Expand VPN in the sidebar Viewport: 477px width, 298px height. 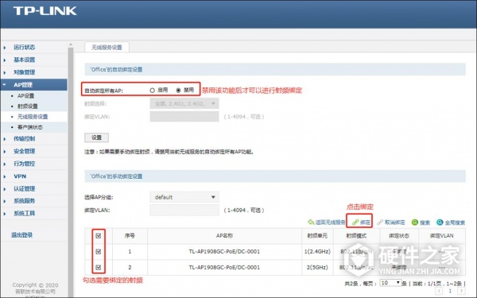coord(20,176)
